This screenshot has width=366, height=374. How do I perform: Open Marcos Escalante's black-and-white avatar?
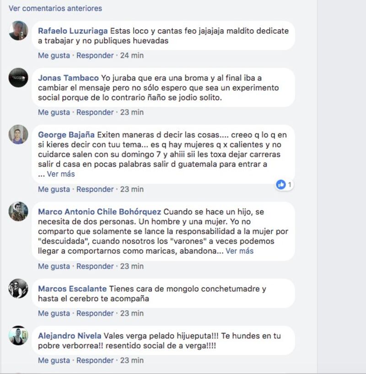(x=18, y=289)
